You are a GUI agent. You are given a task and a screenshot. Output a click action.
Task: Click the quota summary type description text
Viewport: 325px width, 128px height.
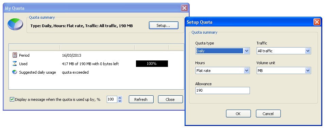82,26
